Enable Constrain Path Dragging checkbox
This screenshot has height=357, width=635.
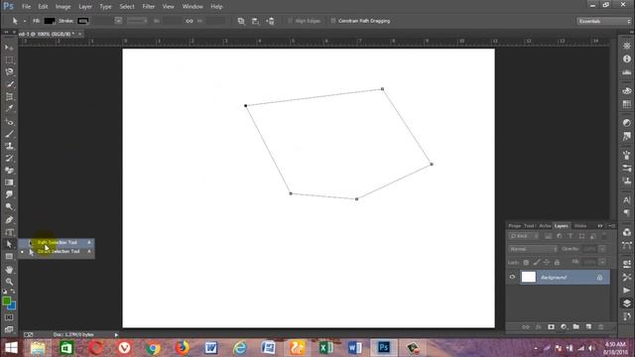[333, 21]
